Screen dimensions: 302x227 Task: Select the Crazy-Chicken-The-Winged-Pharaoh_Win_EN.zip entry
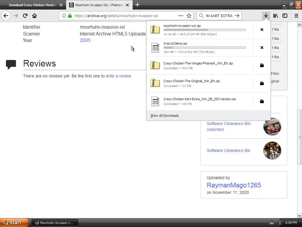pos(200,65)
